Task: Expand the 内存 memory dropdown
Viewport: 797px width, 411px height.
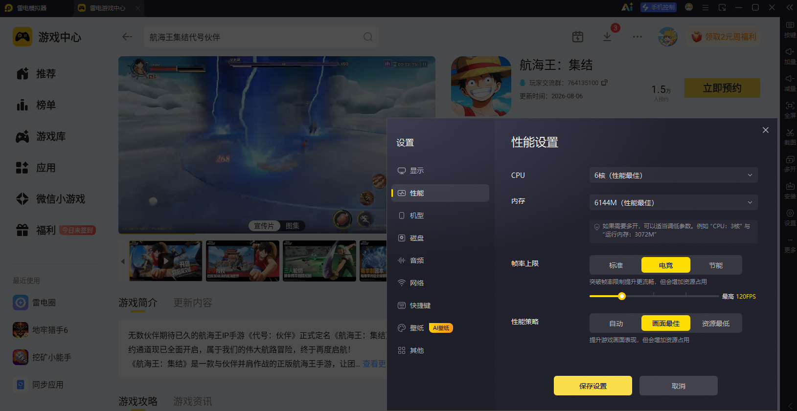Action: (673, 202)
